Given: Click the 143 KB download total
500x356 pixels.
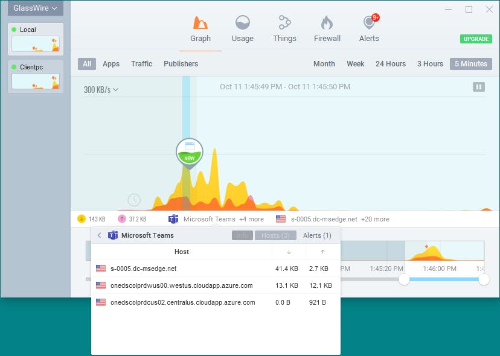Looking at the screenshot, I should coord(97,219).
